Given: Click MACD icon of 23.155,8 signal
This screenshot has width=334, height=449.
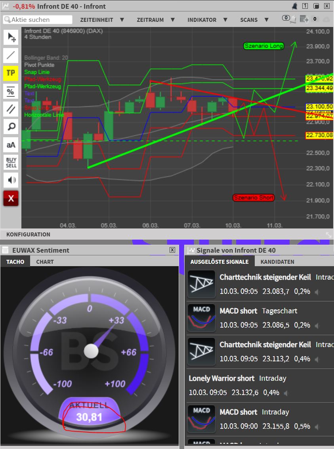Looking at the screenshot, I should tap(201, 419).
